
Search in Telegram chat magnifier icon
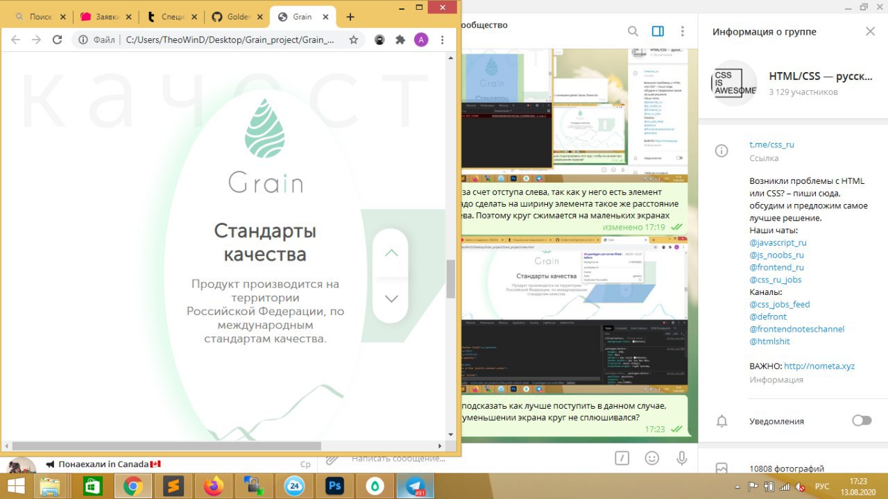[633, 31]
